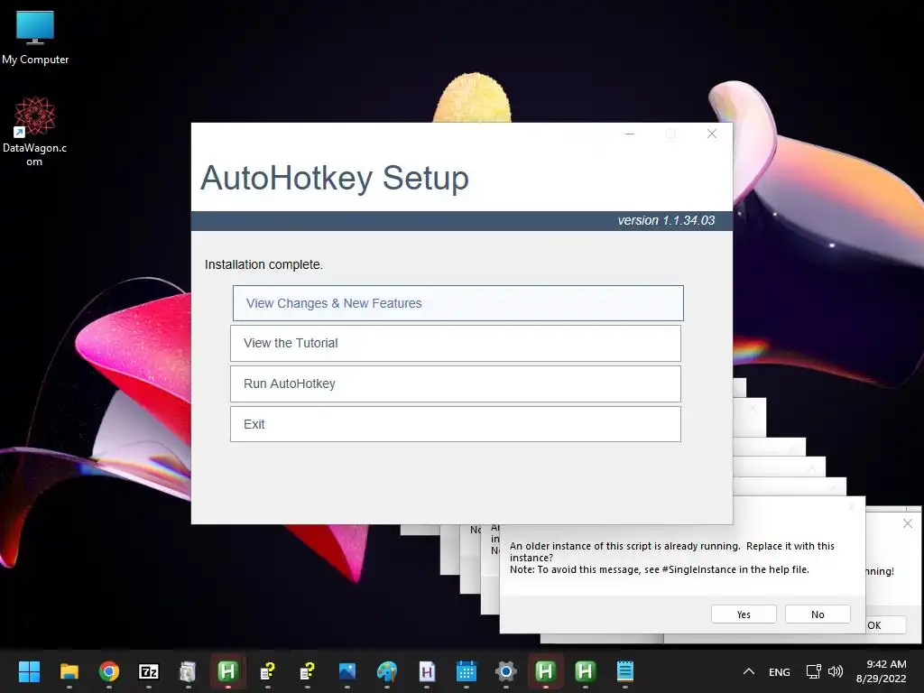Open the gray server-box app beside 7-Zip
Screen dimensions: 924x693
pyautogui.click(x=188, y=671)
